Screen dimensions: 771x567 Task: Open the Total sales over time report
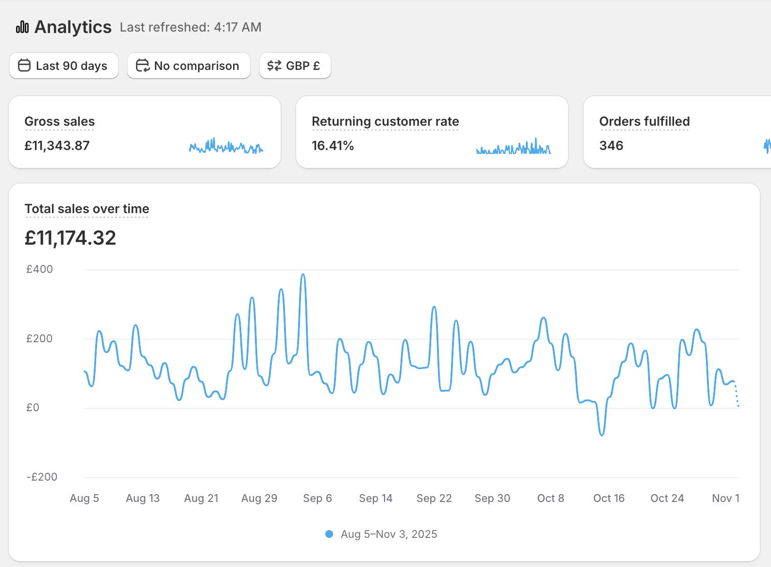pyautogui.click(x=87, y=209)
